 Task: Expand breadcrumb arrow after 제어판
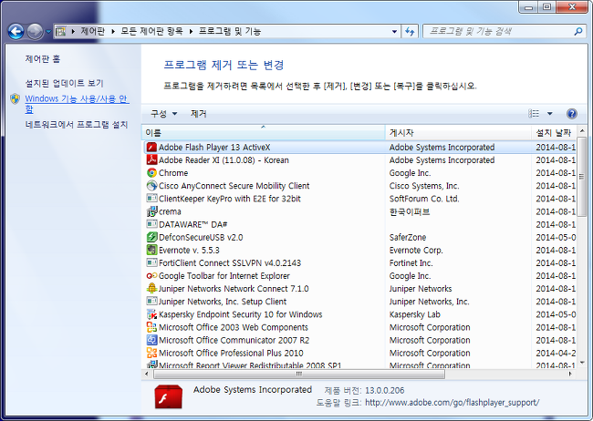tap(113, 31)
